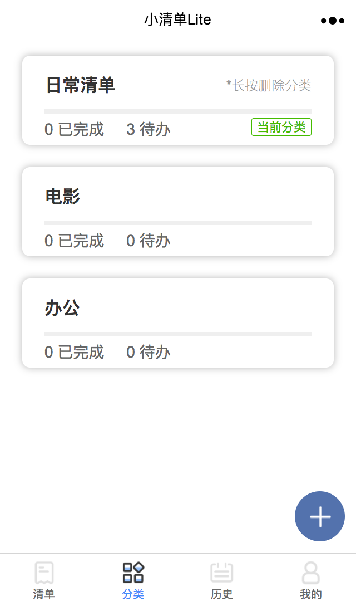Tap the blue plus add-category button
Image resolution: width=356 pixels, height=606 pixels.
pyautogui.click(x=320, y=516)
